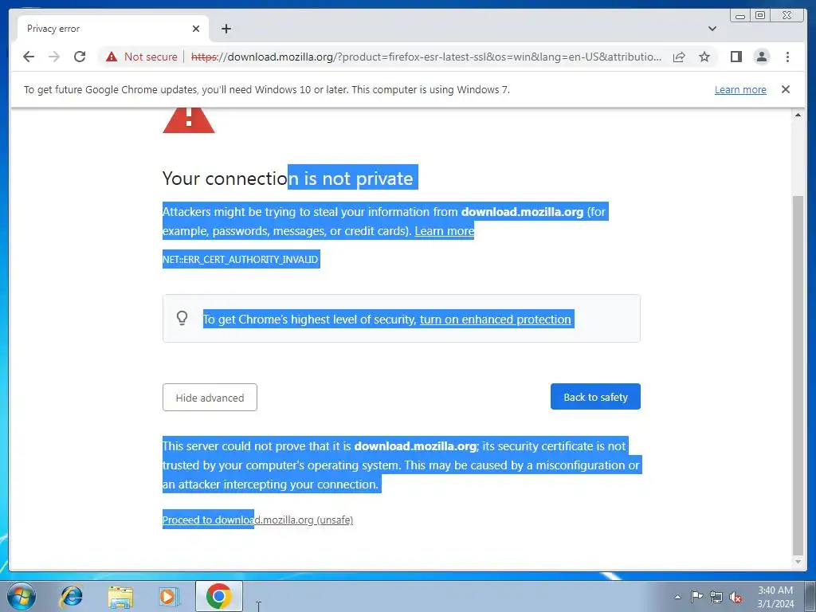Viewport: 816px width, 612px height.
Task: Bookmark this tab with star icon
Action: pos(704,57)
